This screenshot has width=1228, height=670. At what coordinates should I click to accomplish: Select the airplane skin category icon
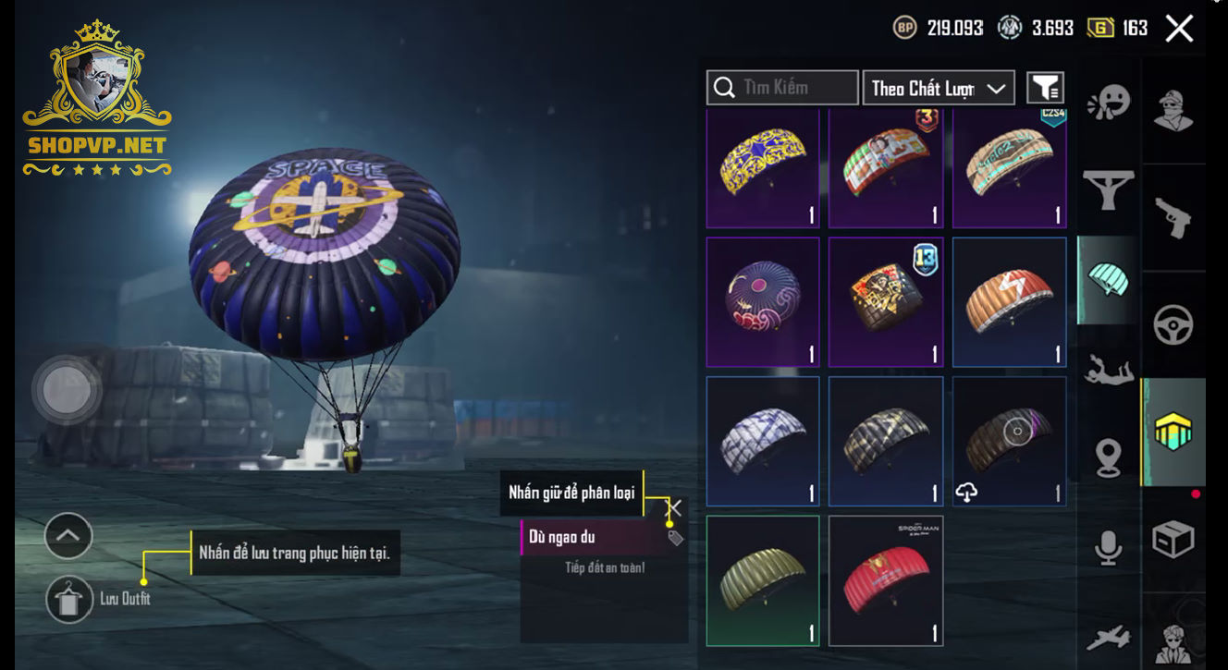(x=1109, y=638)
